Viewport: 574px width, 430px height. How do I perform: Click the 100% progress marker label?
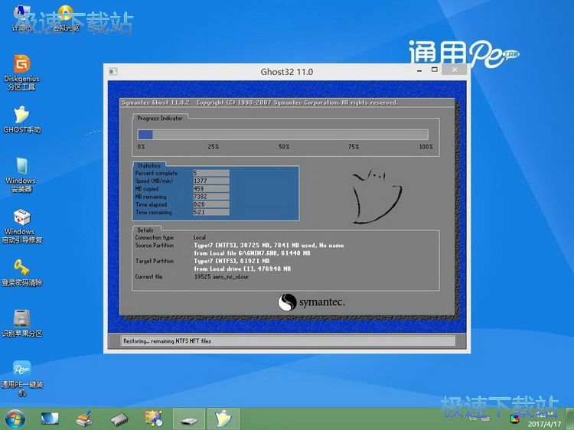pyautogui.click(x=426, y=147)
